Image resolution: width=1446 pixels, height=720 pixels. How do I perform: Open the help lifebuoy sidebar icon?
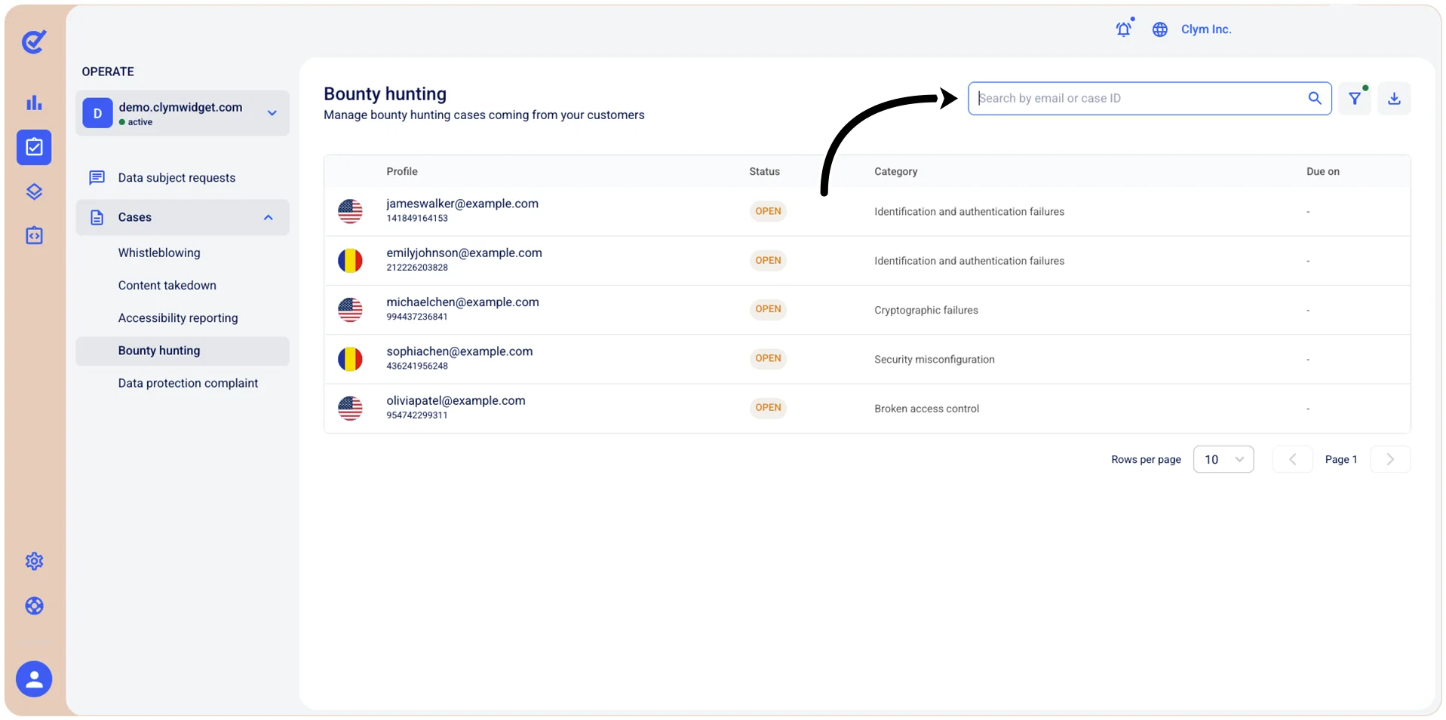coord(34,605)
